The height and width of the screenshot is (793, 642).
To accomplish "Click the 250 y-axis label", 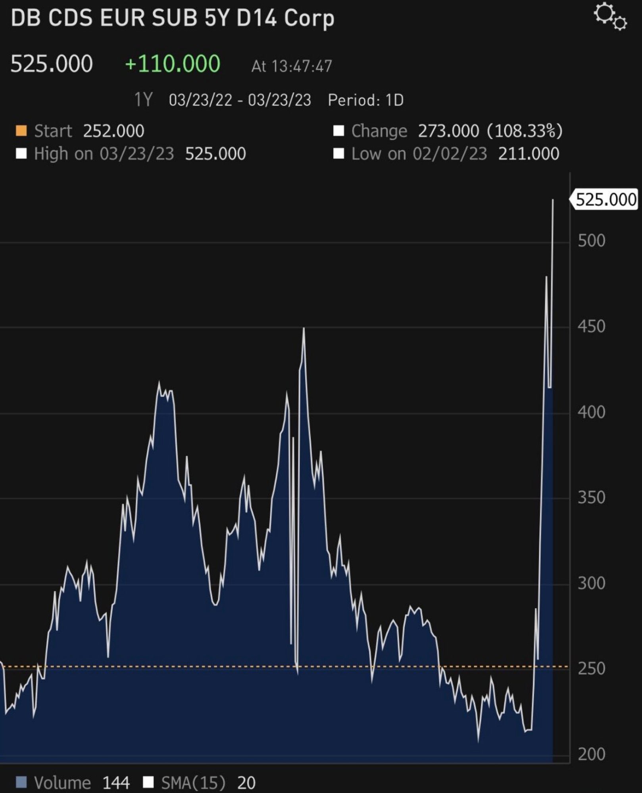I will click(591, 669).
